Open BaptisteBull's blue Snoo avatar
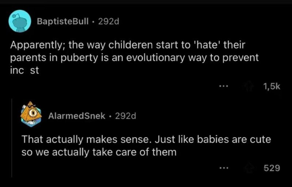 [20, 21]
